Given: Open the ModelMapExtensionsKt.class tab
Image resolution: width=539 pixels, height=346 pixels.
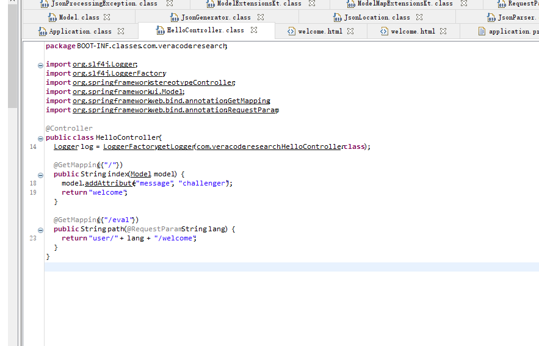Looking at the screenshot, I should pyautogui.click(x=405, y=4).
